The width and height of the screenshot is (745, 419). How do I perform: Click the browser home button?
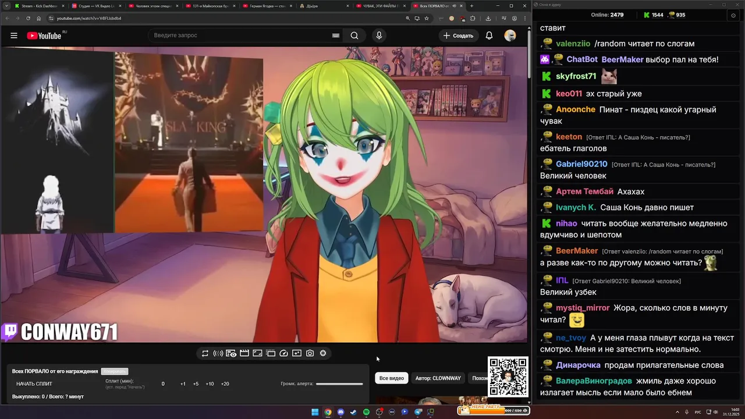pos(39,18)
